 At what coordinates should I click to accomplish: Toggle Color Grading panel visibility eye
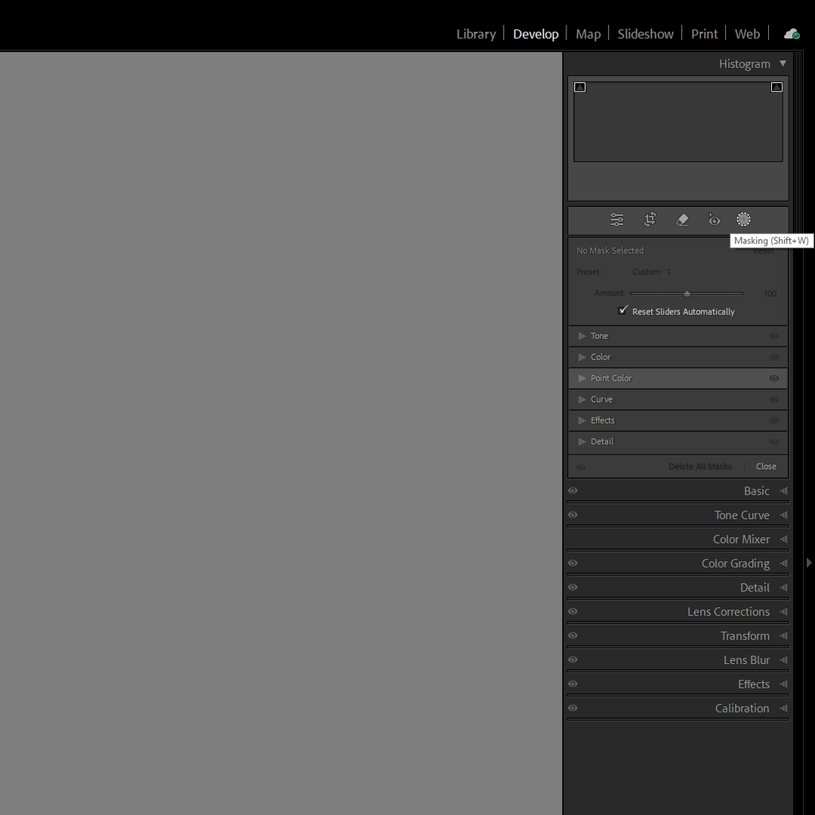pyautogui.click(x=573, y=563)
